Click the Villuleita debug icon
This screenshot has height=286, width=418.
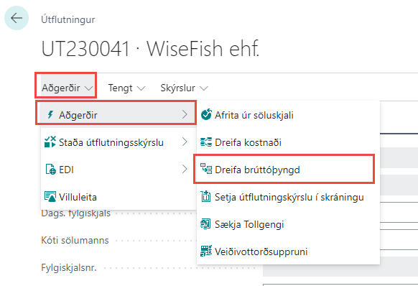50,197
